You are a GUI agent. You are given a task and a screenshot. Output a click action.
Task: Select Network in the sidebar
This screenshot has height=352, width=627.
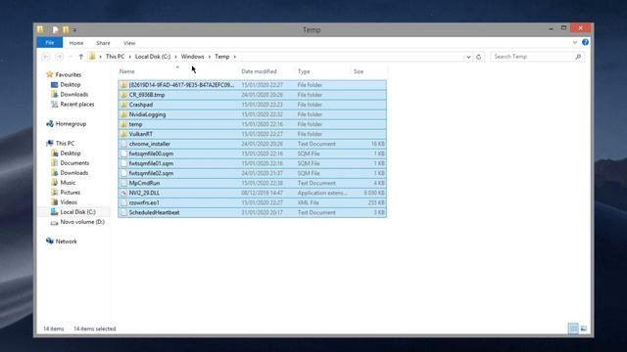[66, 242]
